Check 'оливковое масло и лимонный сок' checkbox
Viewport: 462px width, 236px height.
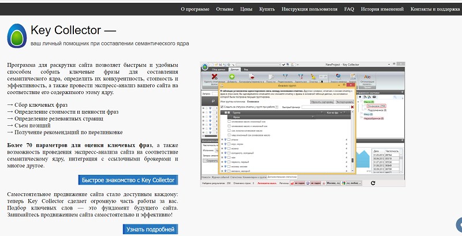(x=229, y=126)
